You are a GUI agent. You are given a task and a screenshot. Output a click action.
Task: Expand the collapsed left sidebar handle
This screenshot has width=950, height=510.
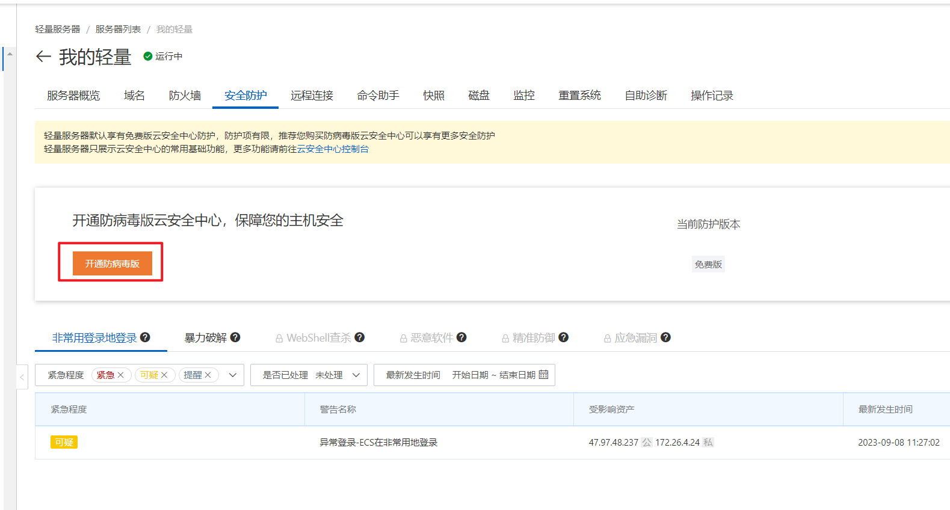point(22,377)
